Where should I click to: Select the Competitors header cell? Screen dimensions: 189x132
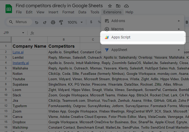(64, 46)
